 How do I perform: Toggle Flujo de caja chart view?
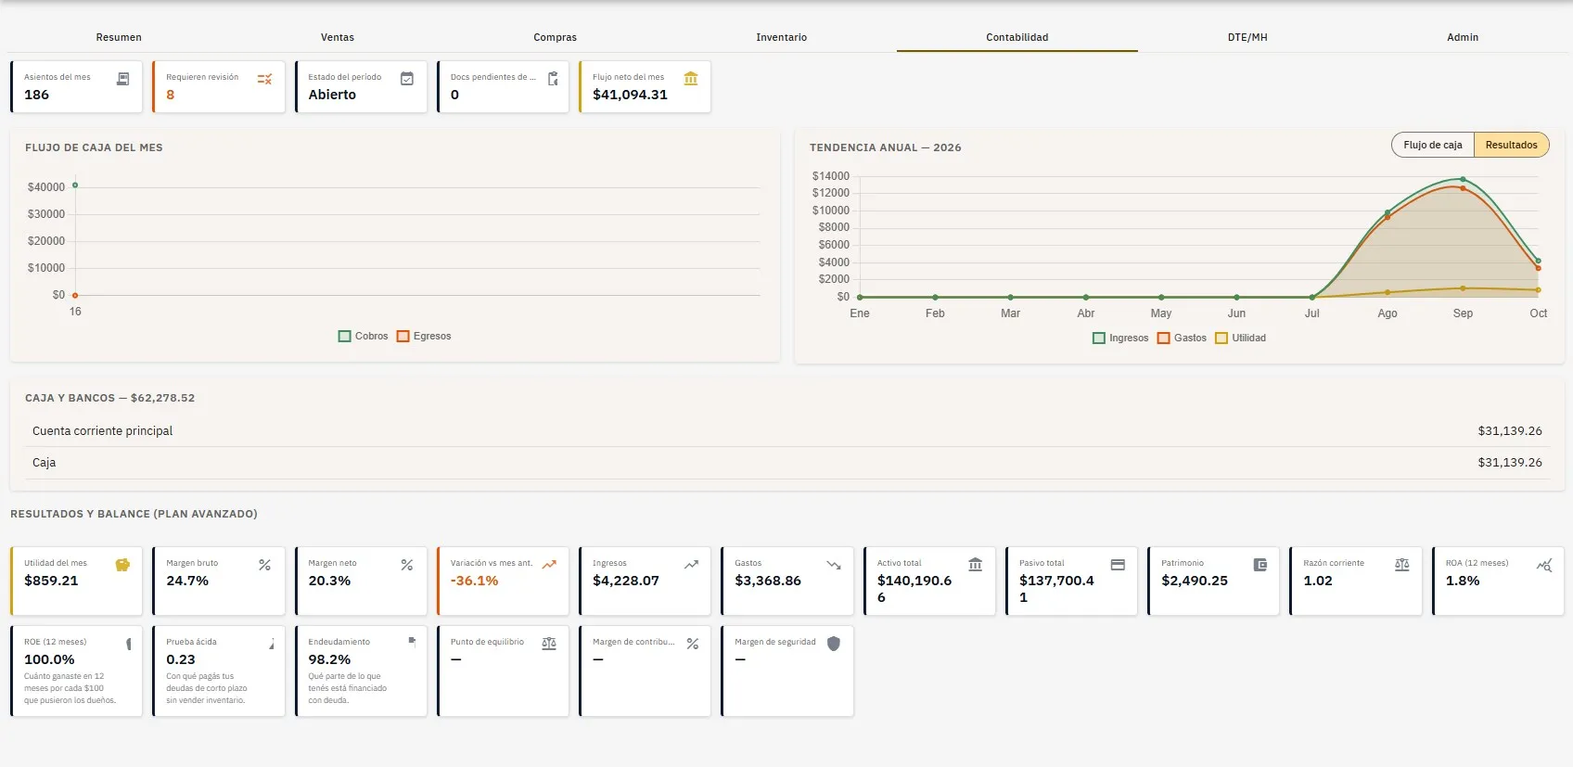pos(1432,145)
